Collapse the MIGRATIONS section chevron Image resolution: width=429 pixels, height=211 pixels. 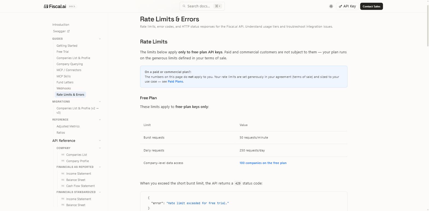click(x=100, y=102)
